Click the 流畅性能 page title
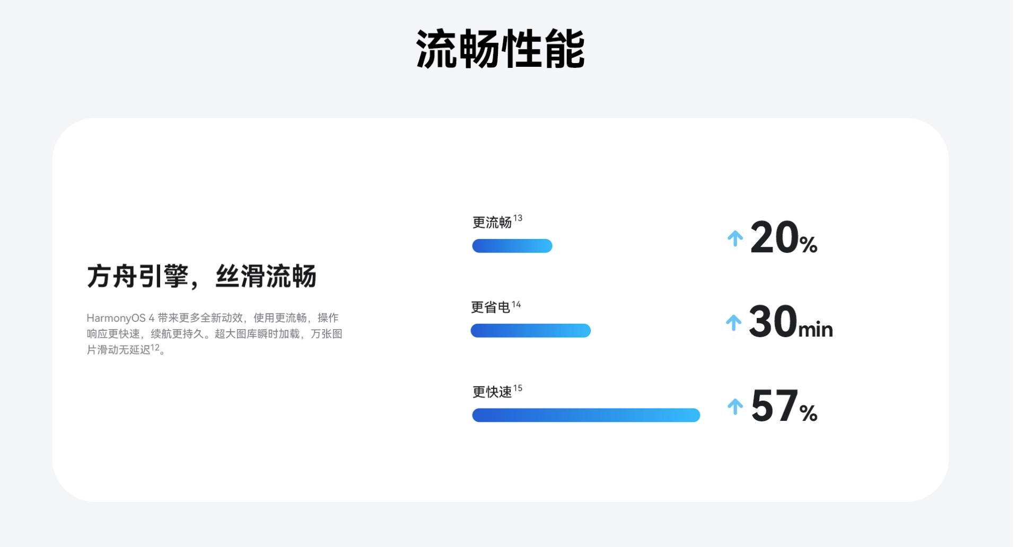This screenshot has height=547, width=1016. (500, 49)
